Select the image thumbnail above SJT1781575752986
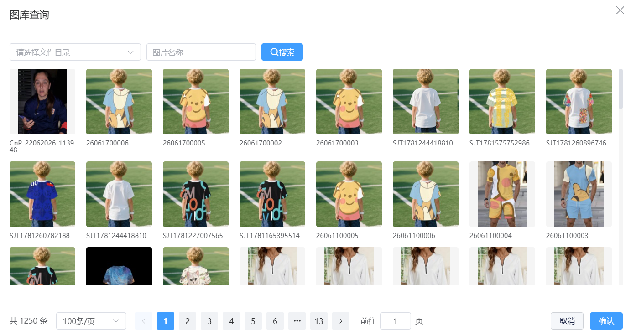Image resolution: width=631 pixels, height=336 pixels. 502,102
